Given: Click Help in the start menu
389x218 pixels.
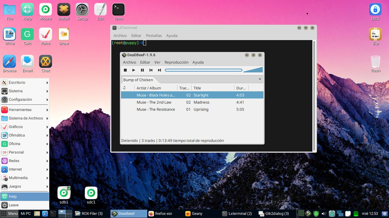Looking at the screenshot, I should pyautogui.click(x=25, y=197).
